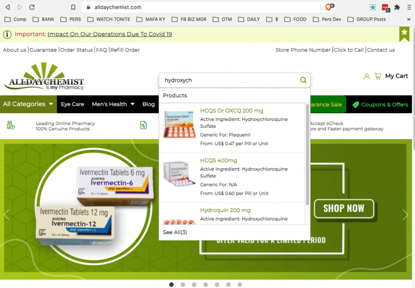Click the green Rx prescription icon

click(143, 125)
